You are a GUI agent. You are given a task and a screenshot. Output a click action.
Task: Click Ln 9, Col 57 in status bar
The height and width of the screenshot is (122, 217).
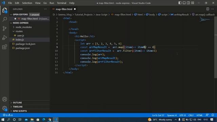tap(158, 115)
